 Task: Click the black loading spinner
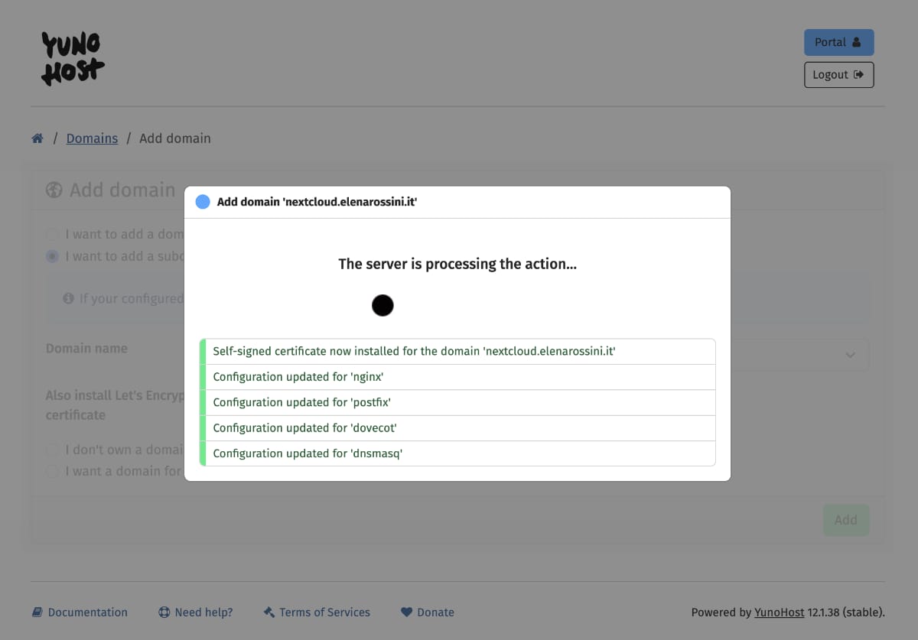click(x=382, y=305)
